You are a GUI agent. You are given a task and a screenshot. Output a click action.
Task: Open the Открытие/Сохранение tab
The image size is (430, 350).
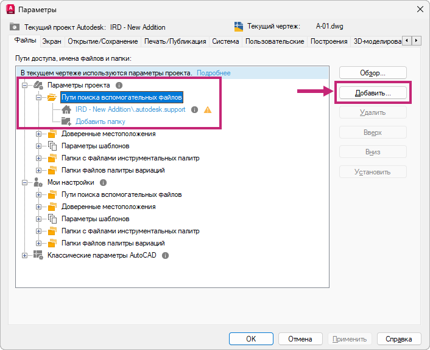103,41
